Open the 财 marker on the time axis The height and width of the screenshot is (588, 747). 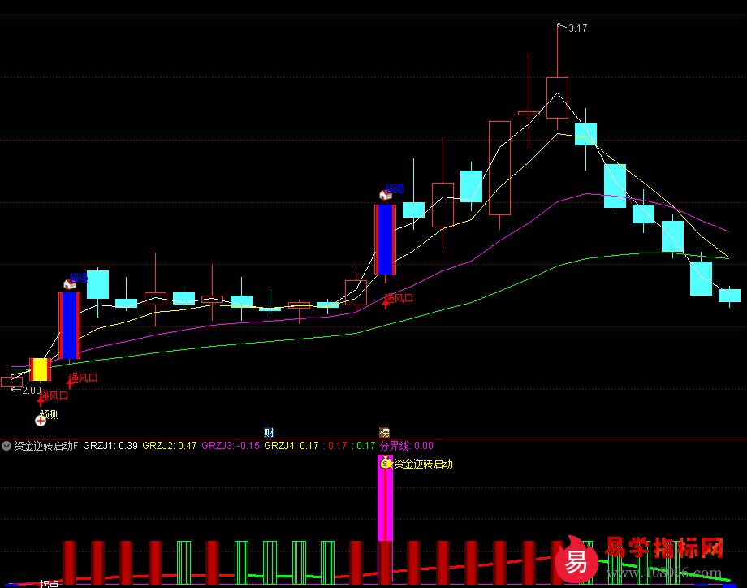pos(269,432)
